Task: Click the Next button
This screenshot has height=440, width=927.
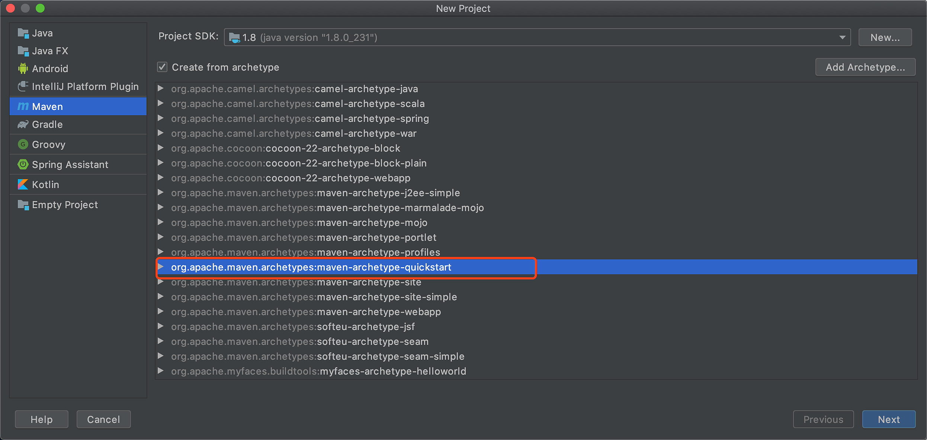Action: pos(889,419)
